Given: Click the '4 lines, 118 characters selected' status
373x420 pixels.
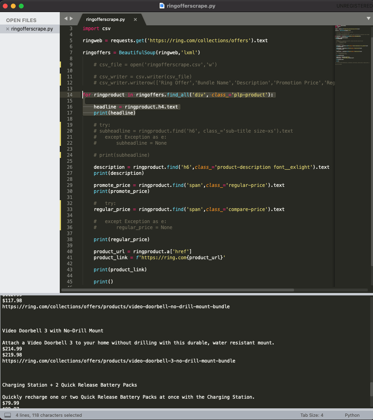Looking at the screenshot, I should [x=49, y=415].
